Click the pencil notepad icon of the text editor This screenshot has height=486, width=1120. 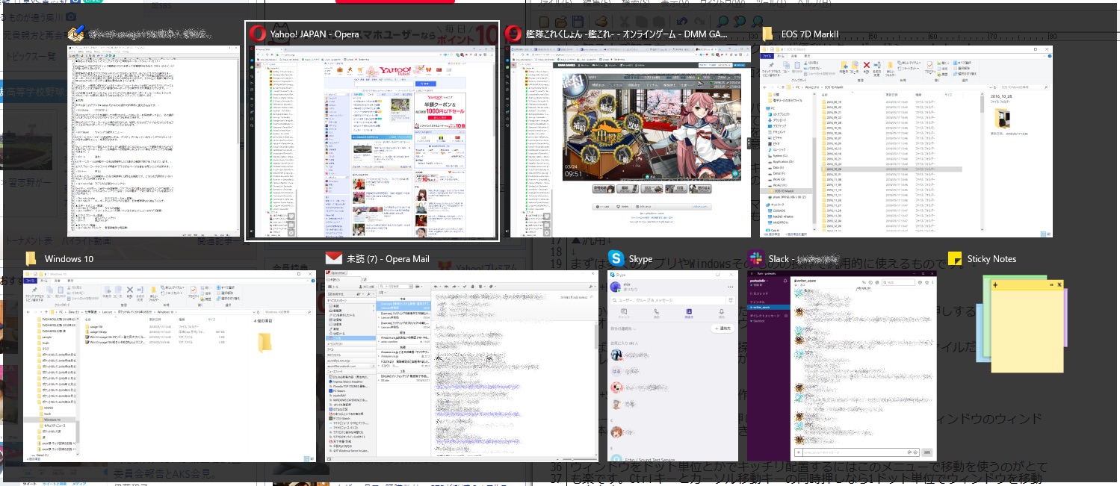[75, 34]
